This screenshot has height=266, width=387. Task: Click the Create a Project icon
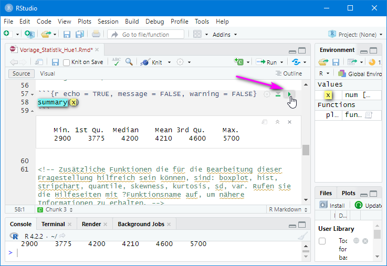point(29,34)
